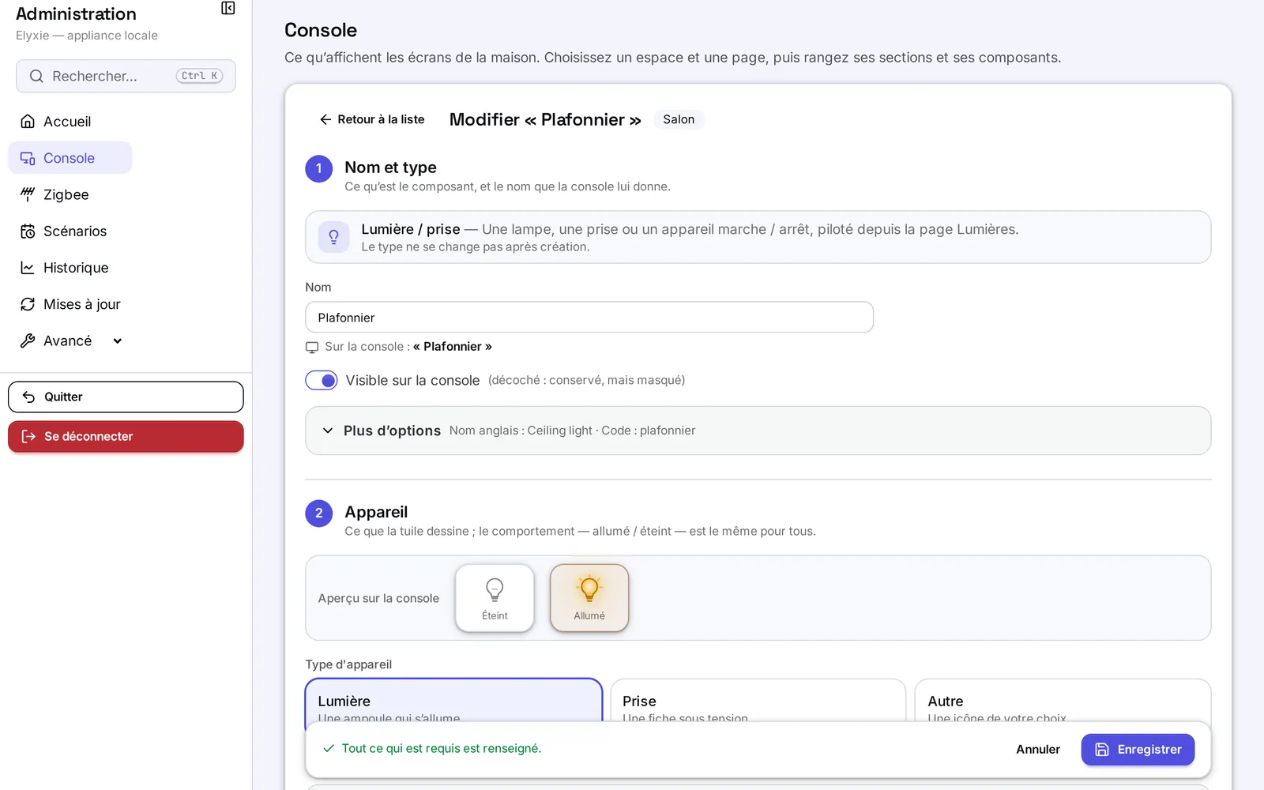Click the green checkmark validation icon

click(x=329, y=748)
